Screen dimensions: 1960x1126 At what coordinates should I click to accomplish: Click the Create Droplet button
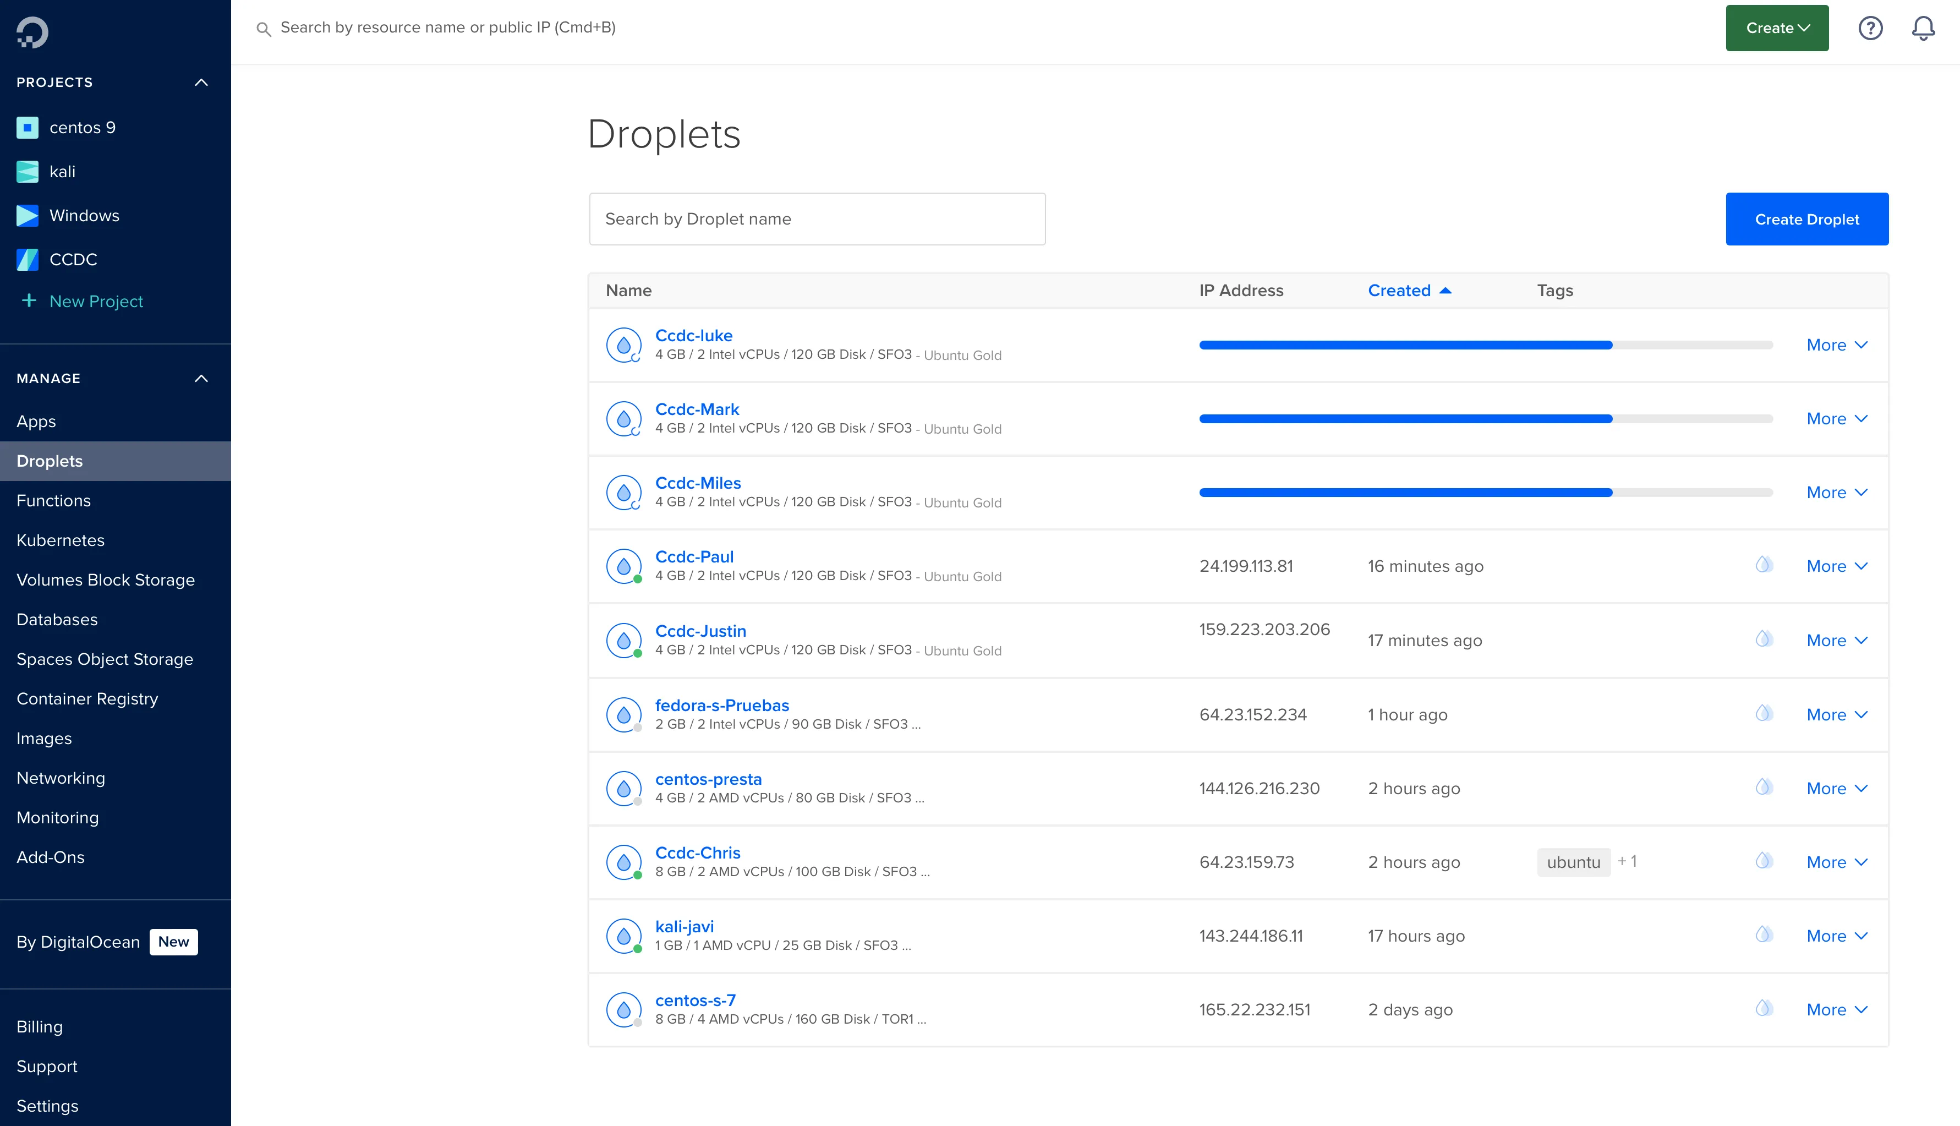tap(1806, 220)
